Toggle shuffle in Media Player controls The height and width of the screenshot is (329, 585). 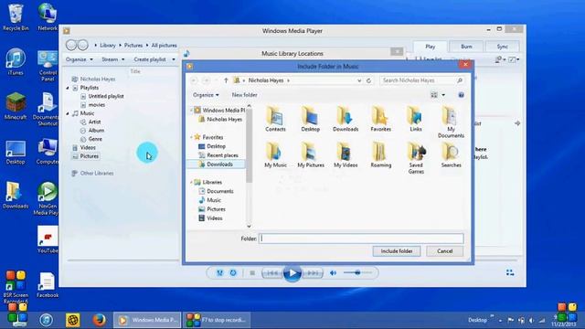(219, 273)
